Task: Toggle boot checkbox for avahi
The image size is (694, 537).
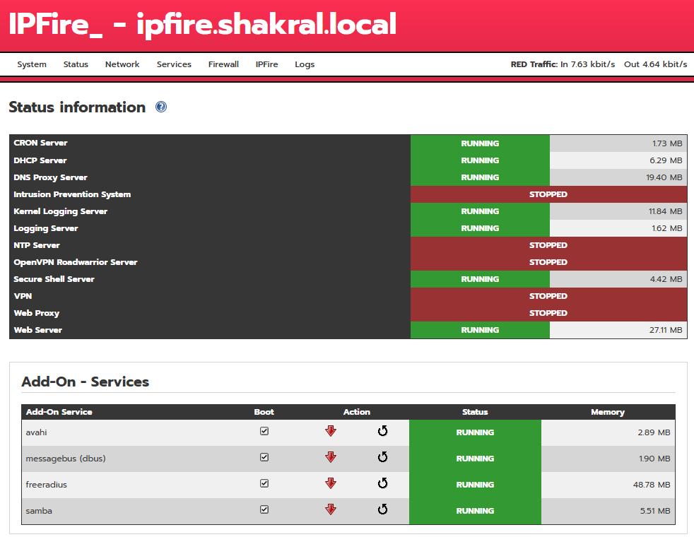Action: coord(264,431)
